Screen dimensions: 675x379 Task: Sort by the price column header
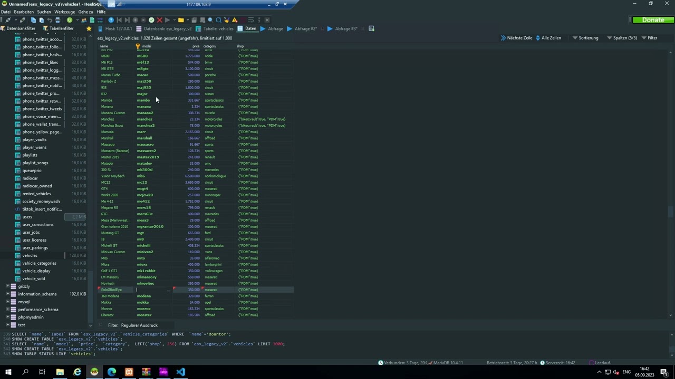click(x=196, y=46)
